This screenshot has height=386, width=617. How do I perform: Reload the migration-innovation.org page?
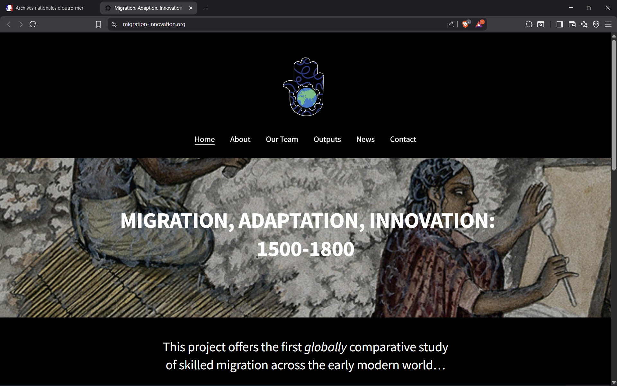[x=32, y=24]
